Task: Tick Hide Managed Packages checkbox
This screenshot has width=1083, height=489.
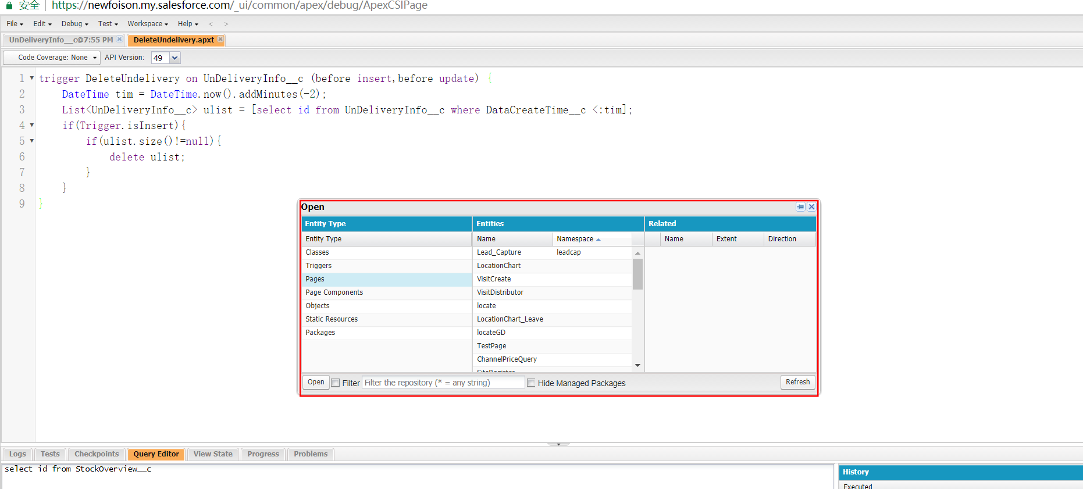Action: pyautogui.click(x=531, y=383)
